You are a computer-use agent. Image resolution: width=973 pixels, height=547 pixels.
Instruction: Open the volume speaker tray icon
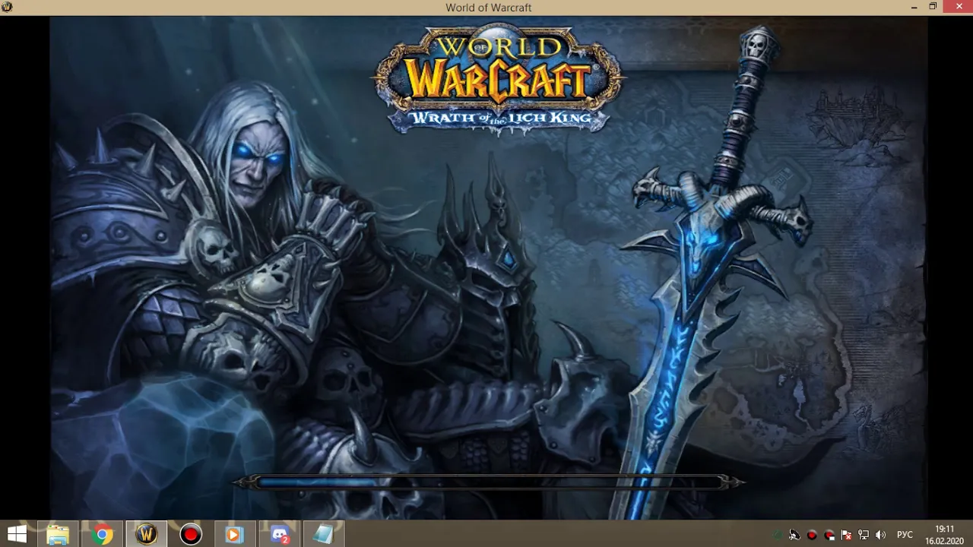[881, 535]
